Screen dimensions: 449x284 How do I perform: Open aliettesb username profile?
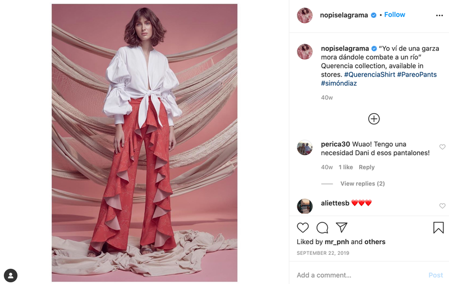click(x=335, y=203)
